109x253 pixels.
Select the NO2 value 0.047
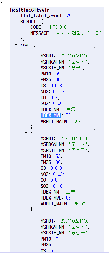59,91
